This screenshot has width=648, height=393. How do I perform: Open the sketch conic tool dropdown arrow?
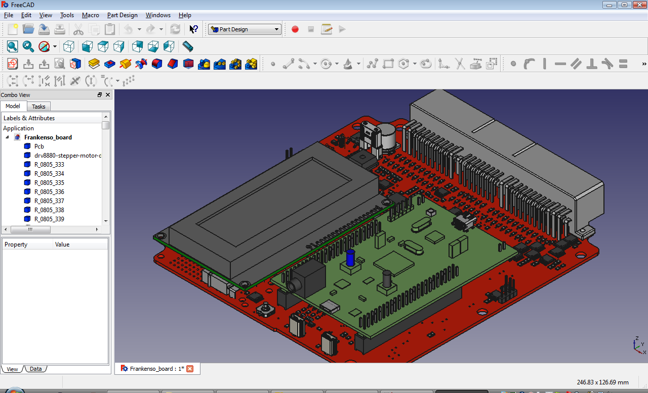point(358,64)
